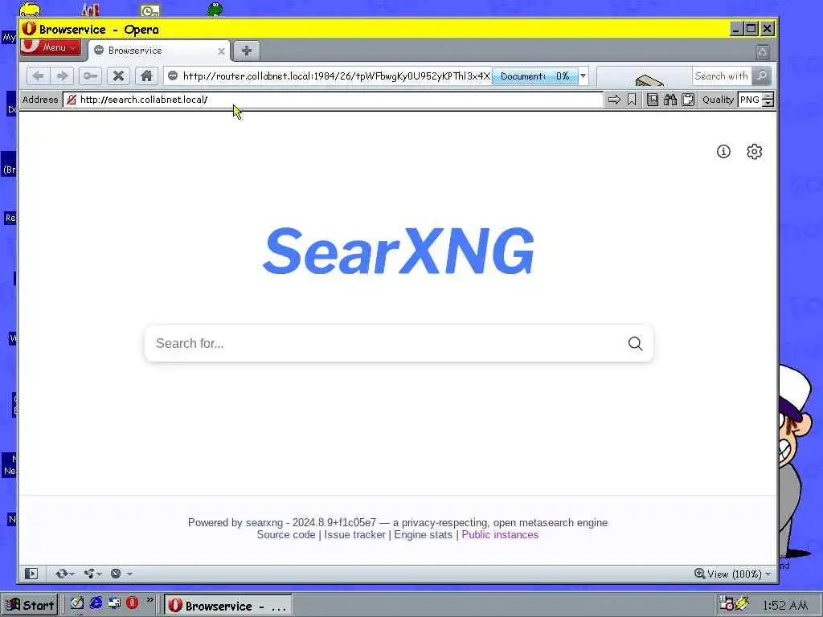The height and width of the screenshot is (617, 823).
Task: Click Browservice taskbar button
Action: point(227,606)
